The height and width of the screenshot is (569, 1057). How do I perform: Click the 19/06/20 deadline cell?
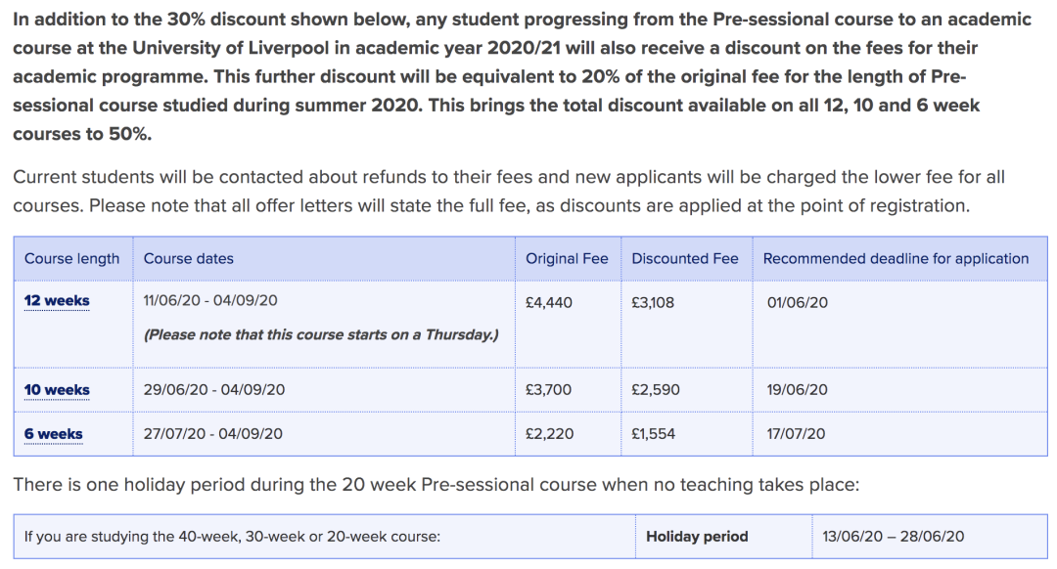tap(797, 390)
